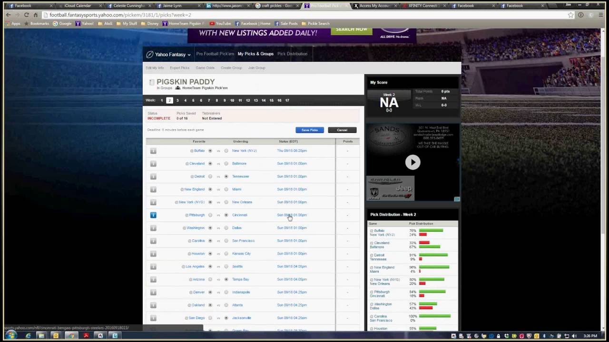Image resolution: width=609 pixels, height=342 pixels.
Task: Open matchup info icon for Buffalo row
Action: [153, 151]
